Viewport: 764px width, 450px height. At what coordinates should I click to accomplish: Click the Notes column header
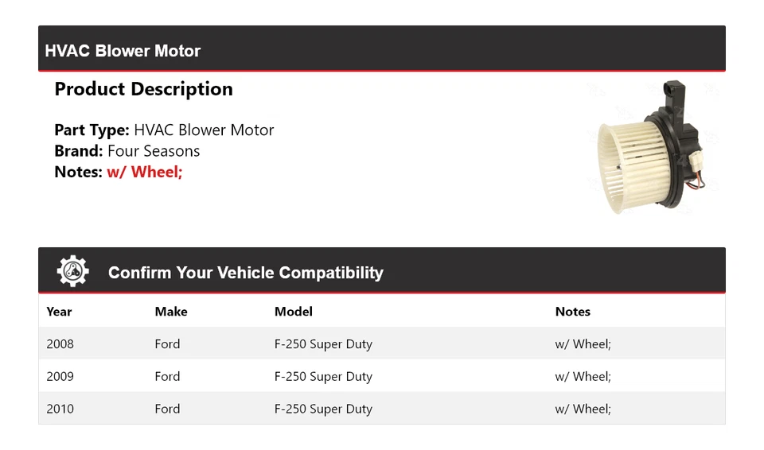(x=573, y=312)
